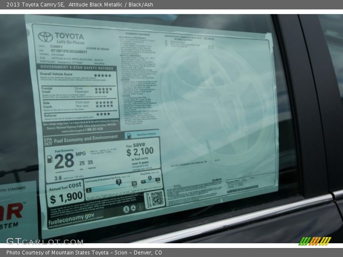
Task: Click the 4-DOOR SE SEDAN text
Action: point(97,49)
